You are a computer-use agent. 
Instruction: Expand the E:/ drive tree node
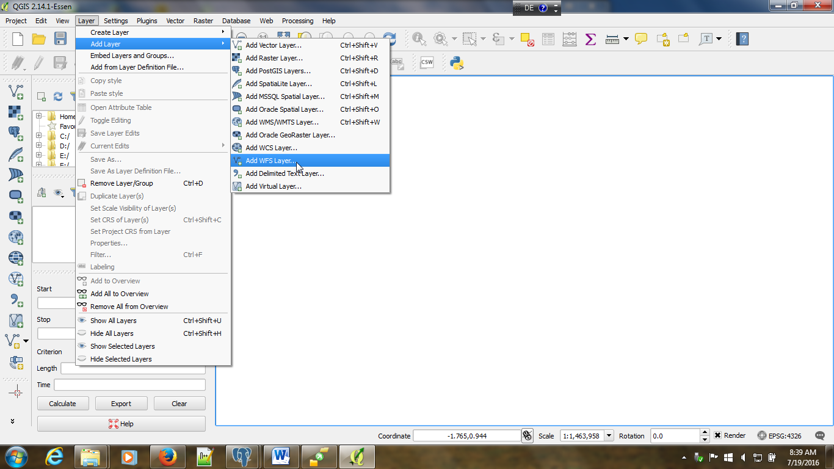tap(38, 155)
